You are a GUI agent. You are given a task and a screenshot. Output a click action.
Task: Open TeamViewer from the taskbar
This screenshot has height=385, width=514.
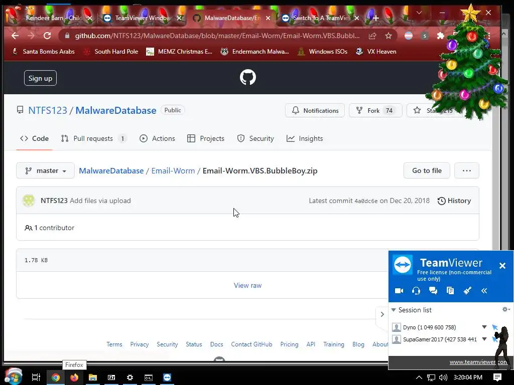[167, 377]
